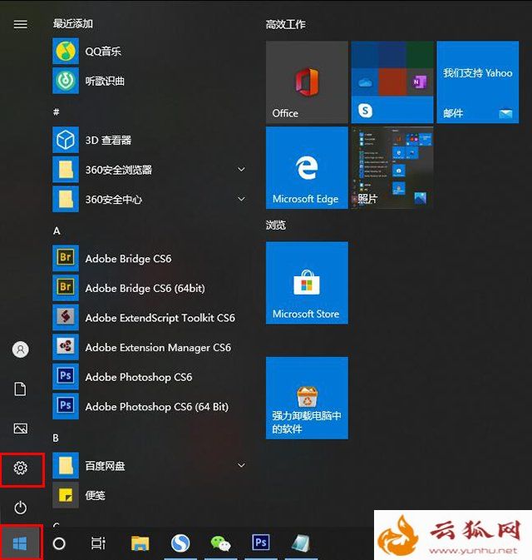532x560 pixels.
Task: Open Sogou browser on taskbar
Action: coord(180,543)
